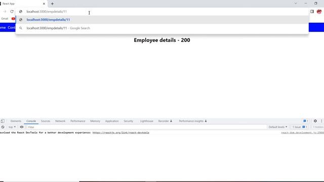This screenshot has width=324, height=182.
Task: Open DevTools settings gear
Action: pos(315,121)
